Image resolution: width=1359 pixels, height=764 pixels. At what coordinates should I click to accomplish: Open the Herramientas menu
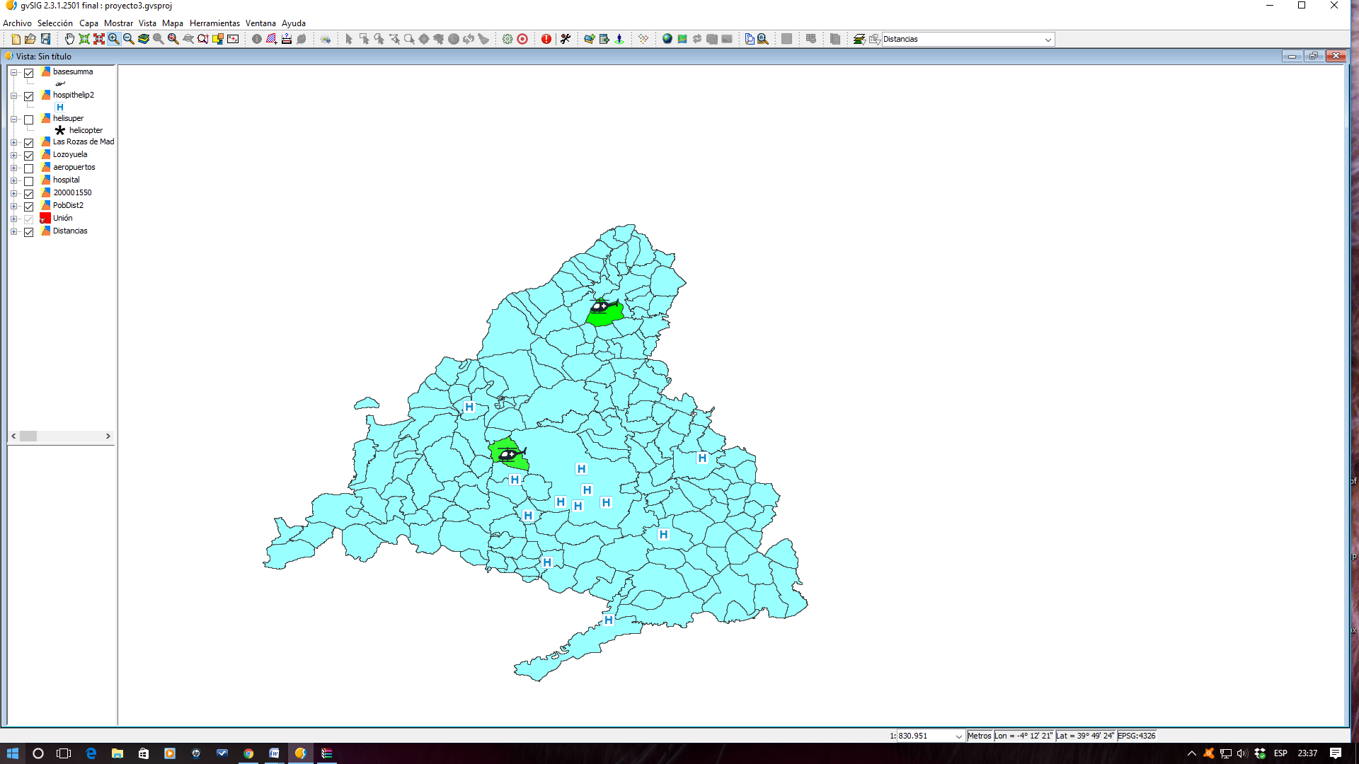click(x=214, y=23)
